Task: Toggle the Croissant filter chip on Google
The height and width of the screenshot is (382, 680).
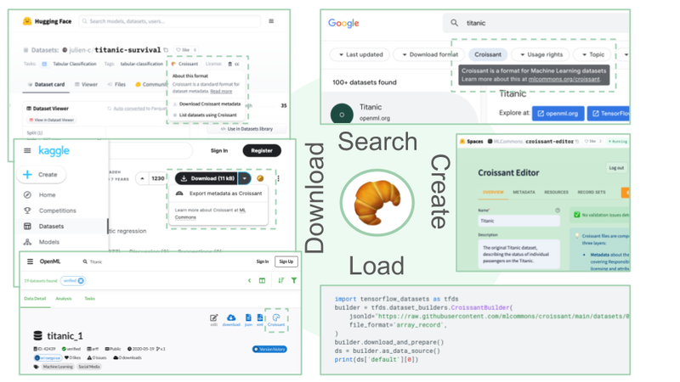Action: click(x=487, y=54)
